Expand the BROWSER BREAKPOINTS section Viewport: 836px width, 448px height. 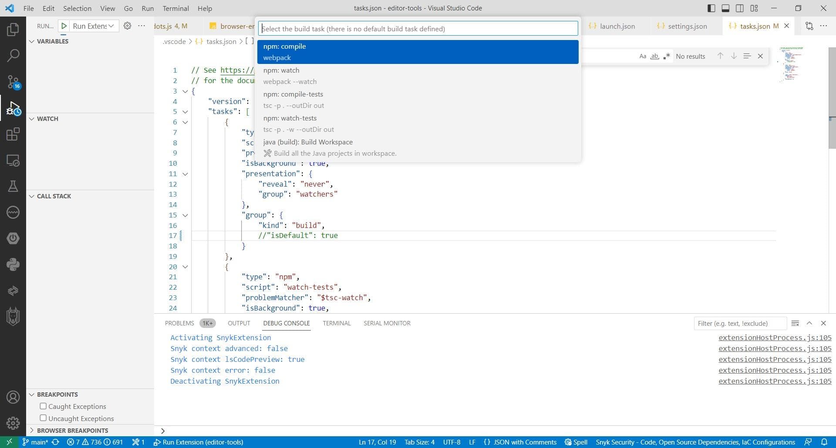[31, 431]
